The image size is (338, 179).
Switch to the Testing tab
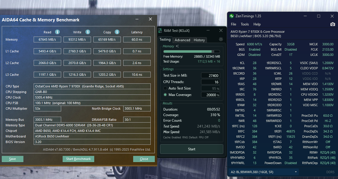click(165, 39)
